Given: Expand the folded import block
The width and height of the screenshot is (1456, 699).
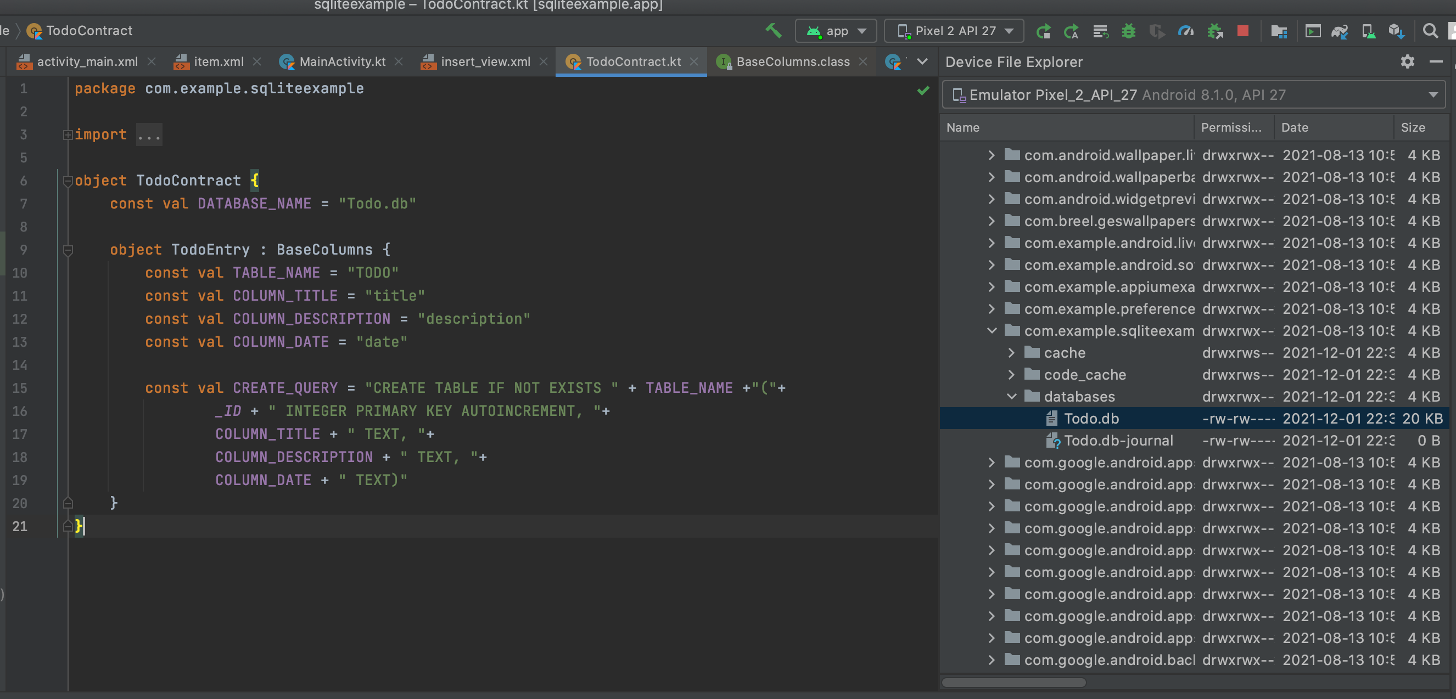Looking at the screenshot, I should coord(68,134).
